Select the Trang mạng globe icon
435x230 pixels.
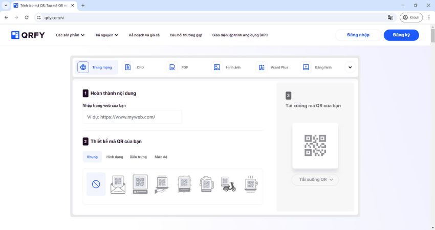83,67
